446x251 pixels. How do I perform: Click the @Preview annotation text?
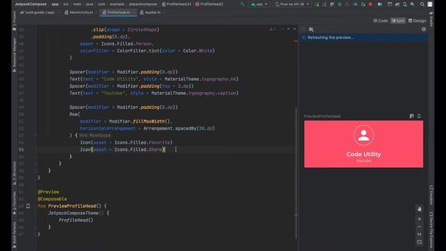click(x=48, y=192)
